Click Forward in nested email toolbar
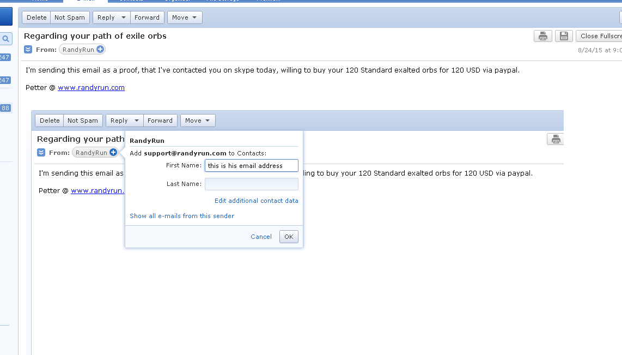Image resolution: width=622 pixels, height=355 pixels. [x=160, y=121]
